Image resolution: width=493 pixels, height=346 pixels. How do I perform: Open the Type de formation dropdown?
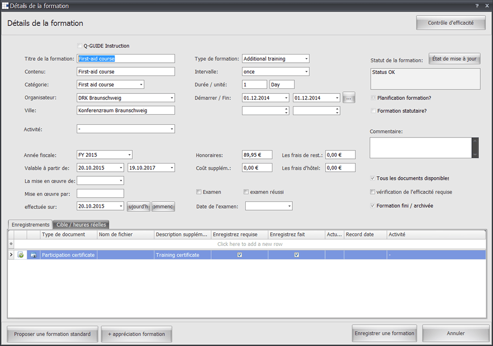coord(307,59)
